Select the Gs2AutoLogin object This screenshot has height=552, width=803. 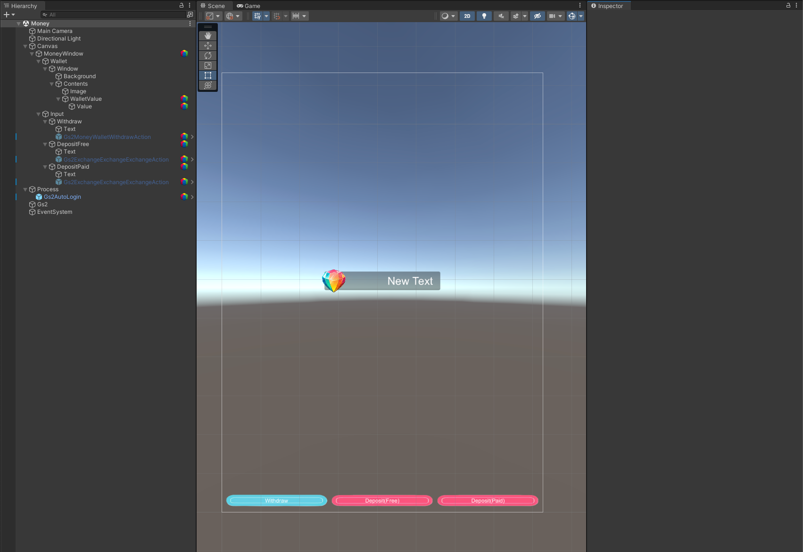tap(62, 197)
